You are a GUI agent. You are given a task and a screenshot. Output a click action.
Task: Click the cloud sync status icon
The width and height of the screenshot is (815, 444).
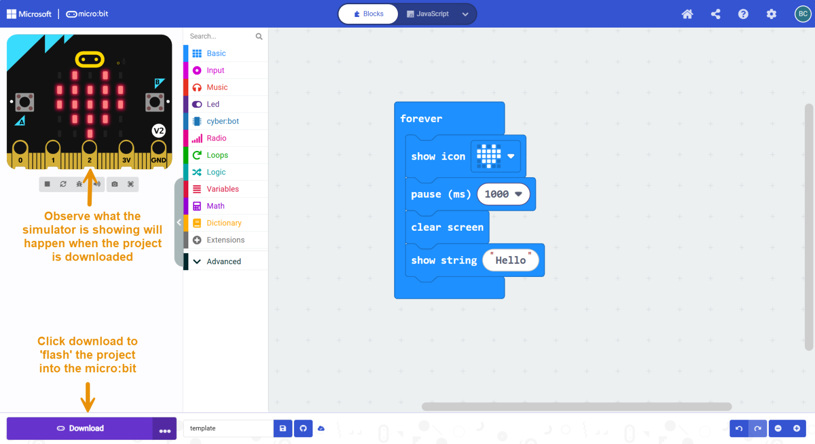[322, 428]
